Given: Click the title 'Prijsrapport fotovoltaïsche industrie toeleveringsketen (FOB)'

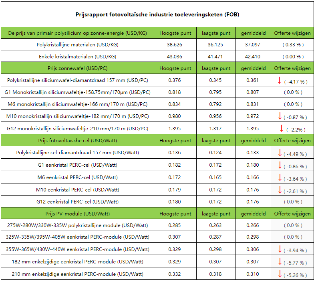Looking at the screenshot, I should [157, 14].
